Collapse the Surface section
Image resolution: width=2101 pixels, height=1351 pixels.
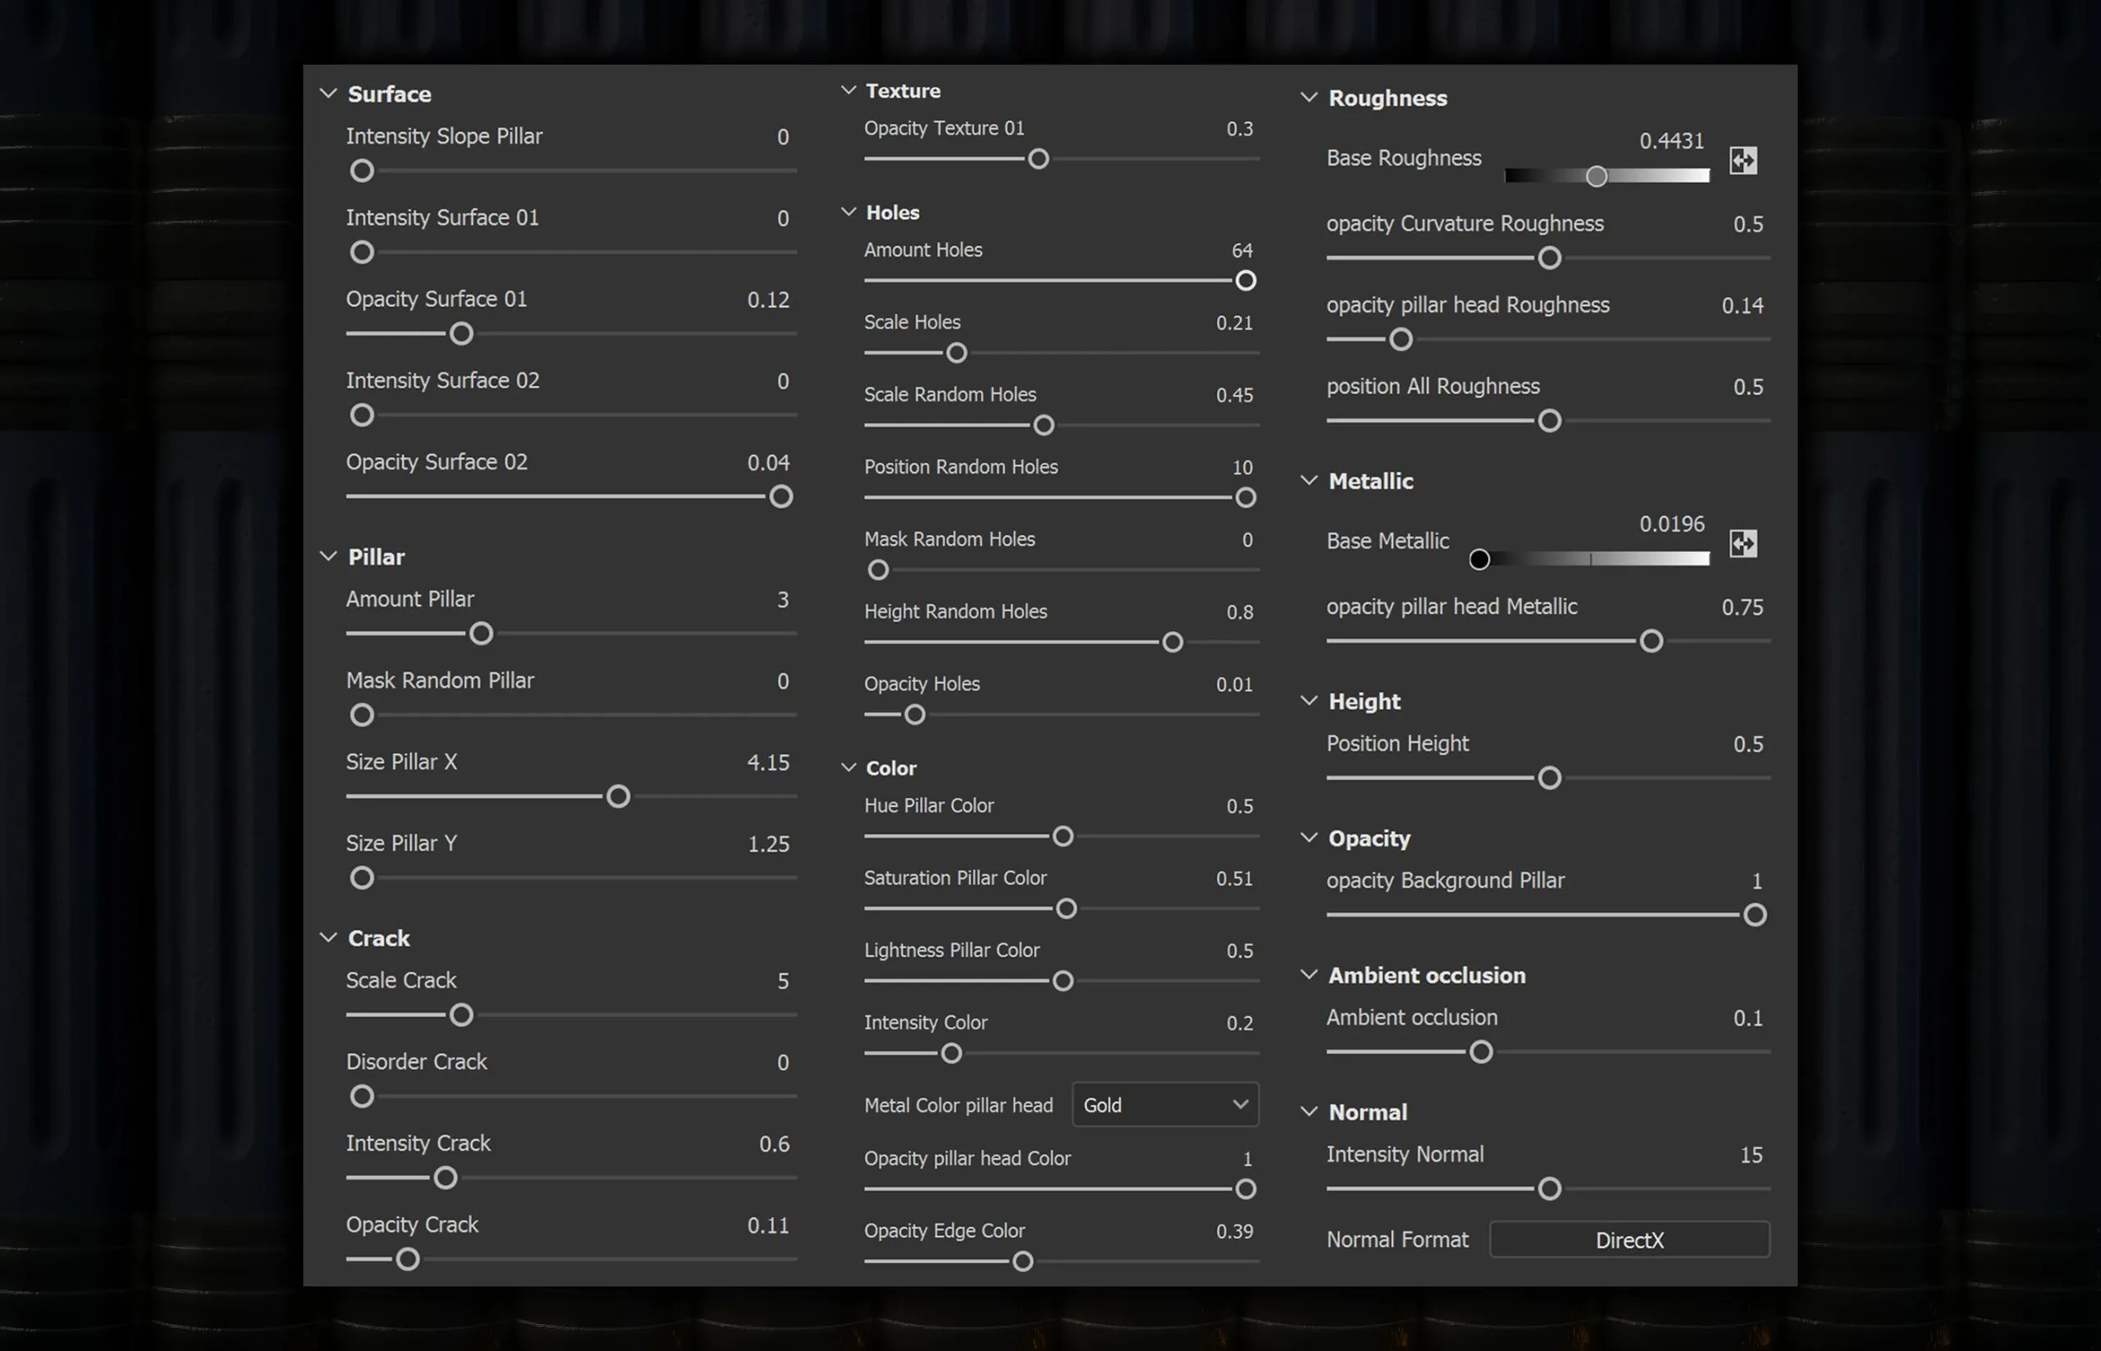[x=328, y=94]
